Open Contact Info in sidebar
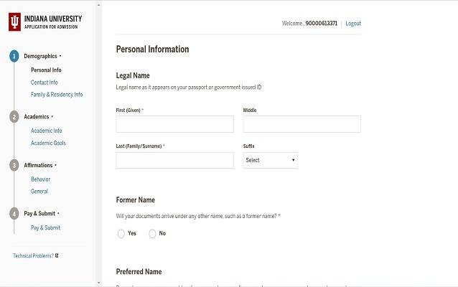This screenshot has width=458, height=287. pos(45,83)
